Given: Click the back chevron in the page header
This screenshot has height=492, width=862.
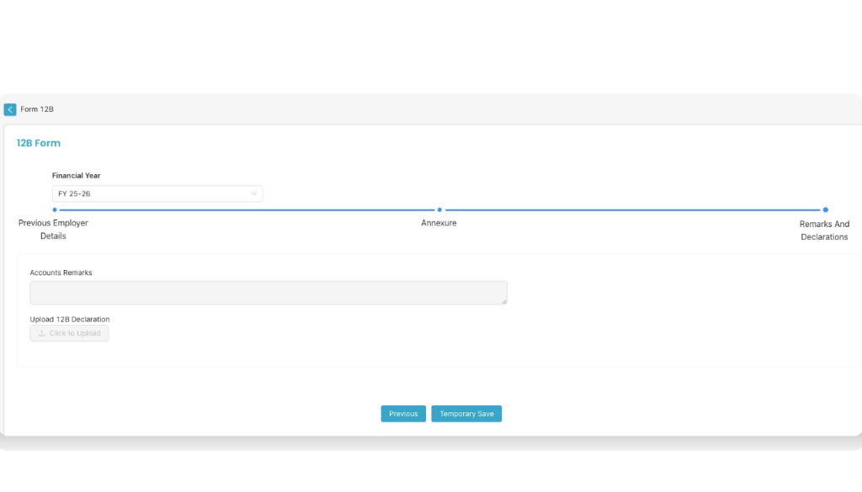Looking at the screenshot, I should coord(9,109).
